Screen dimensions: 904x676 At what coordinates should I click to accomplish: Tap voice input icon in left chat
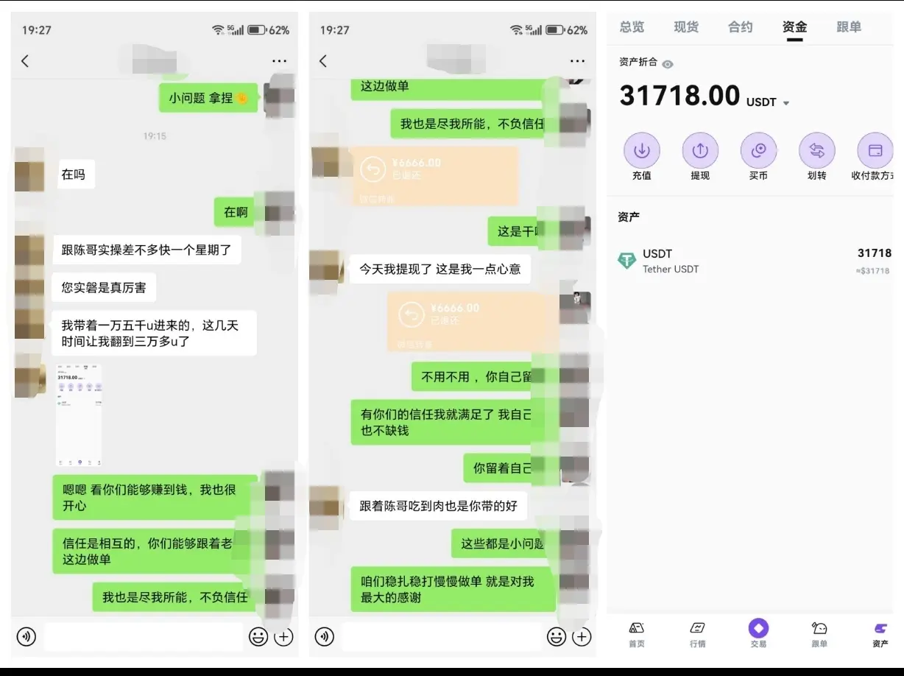click(27, 636)
